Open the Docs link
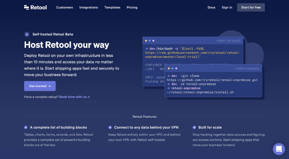Viewport: 289px width, 159px height. click(x=211, y=7)
